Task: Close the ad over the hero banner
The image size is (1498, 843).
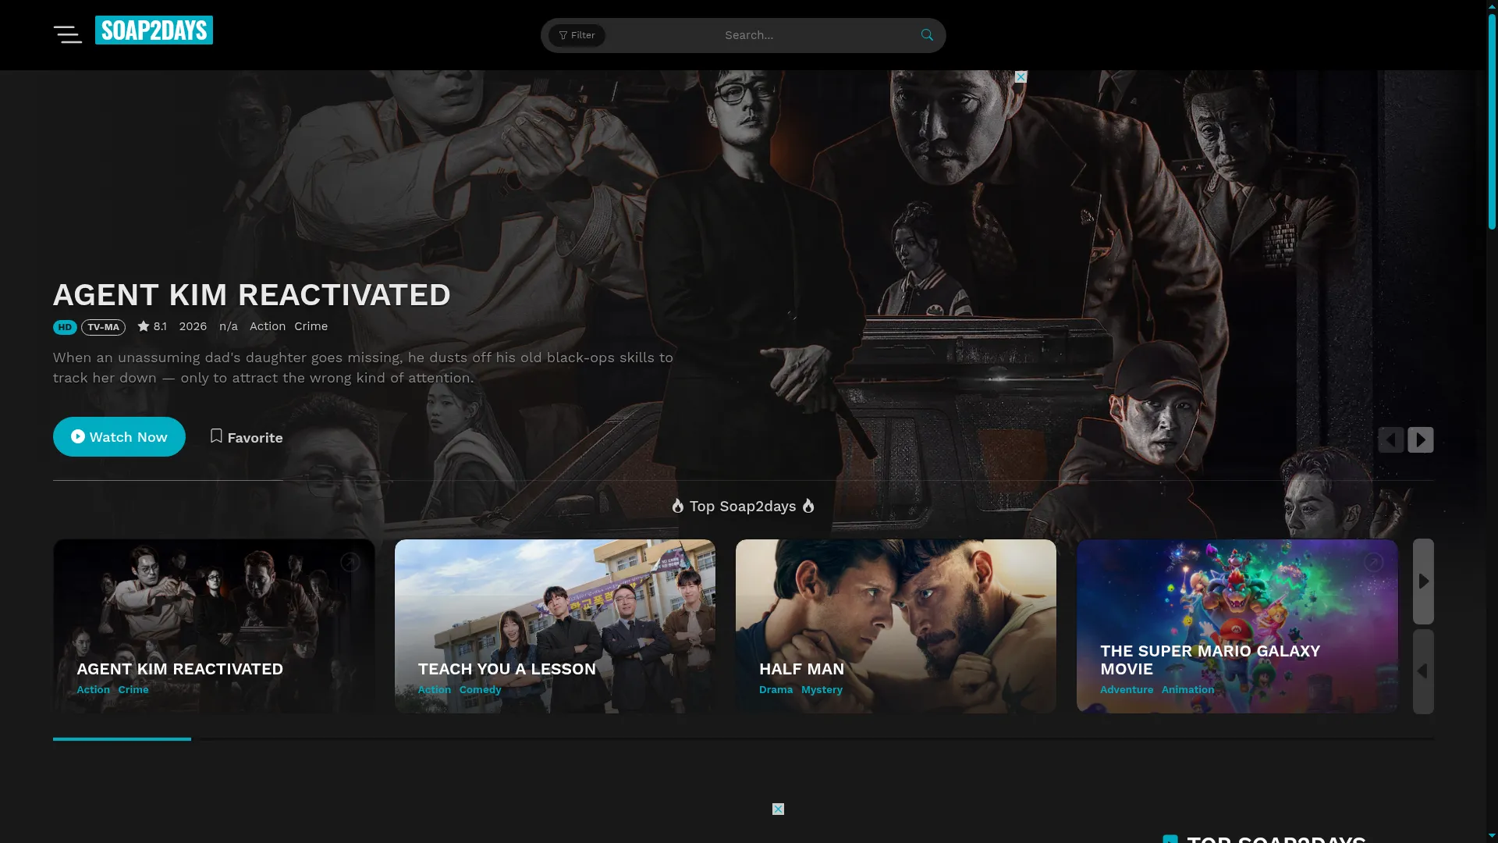Action: pos(1021,76)
